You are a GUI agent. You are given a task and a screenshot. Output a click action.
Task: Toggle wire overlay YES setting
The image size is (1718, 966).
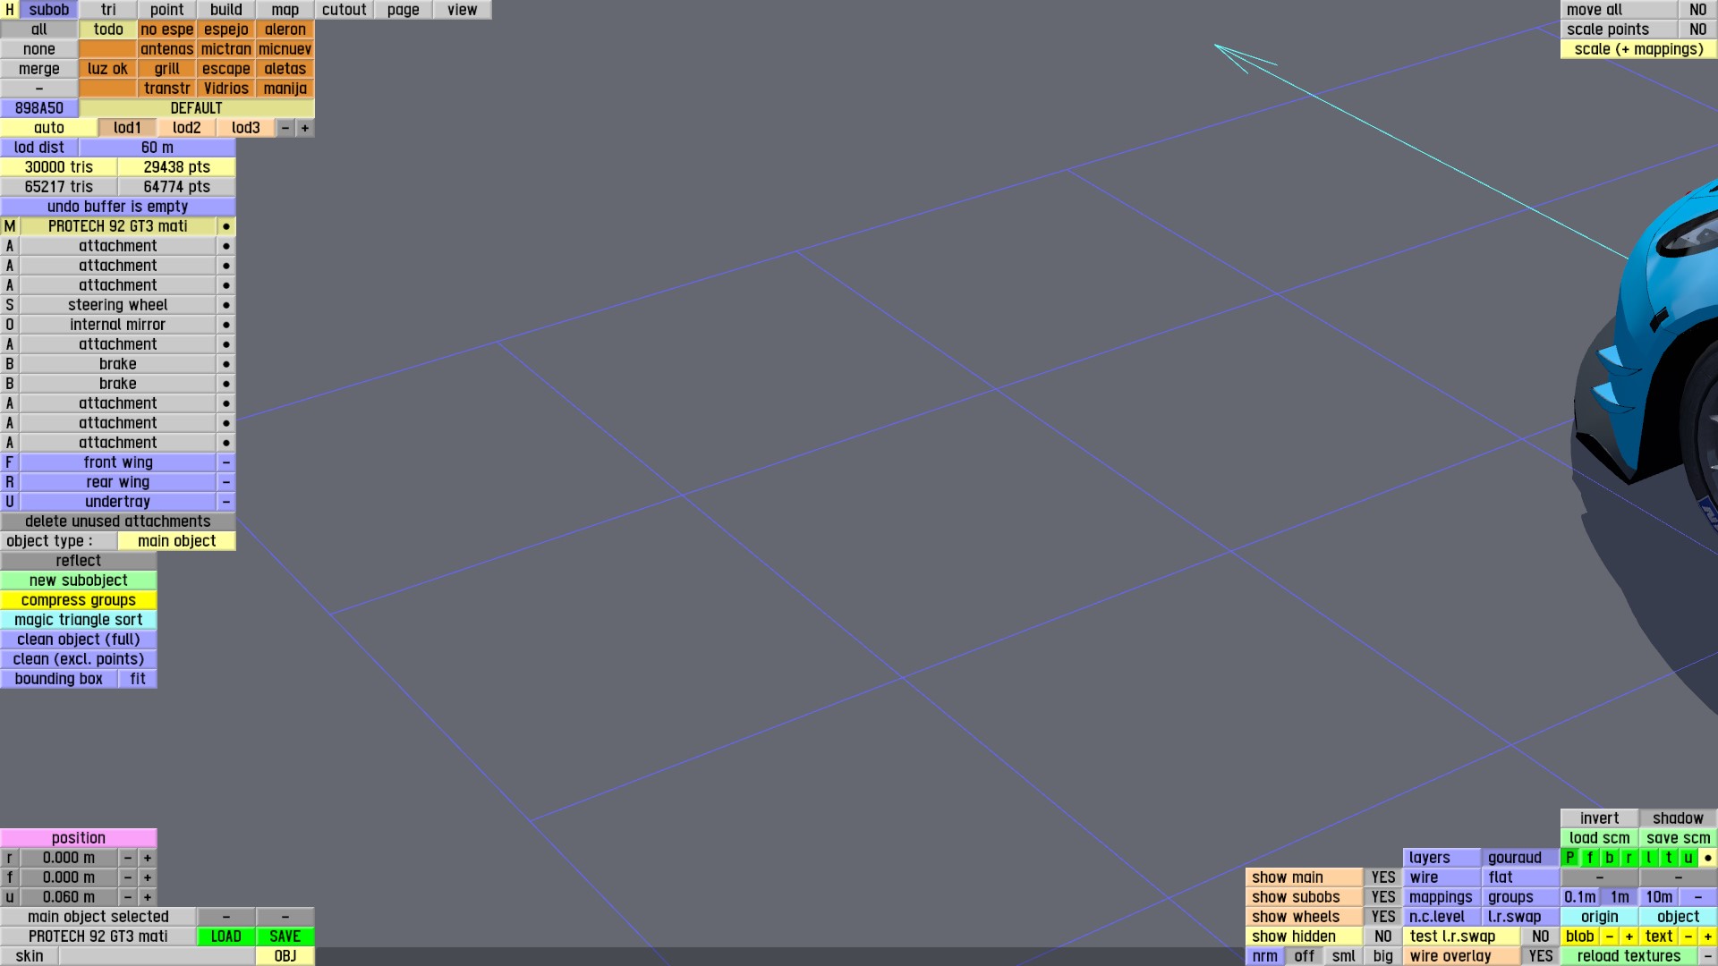tap(1540, 956)
